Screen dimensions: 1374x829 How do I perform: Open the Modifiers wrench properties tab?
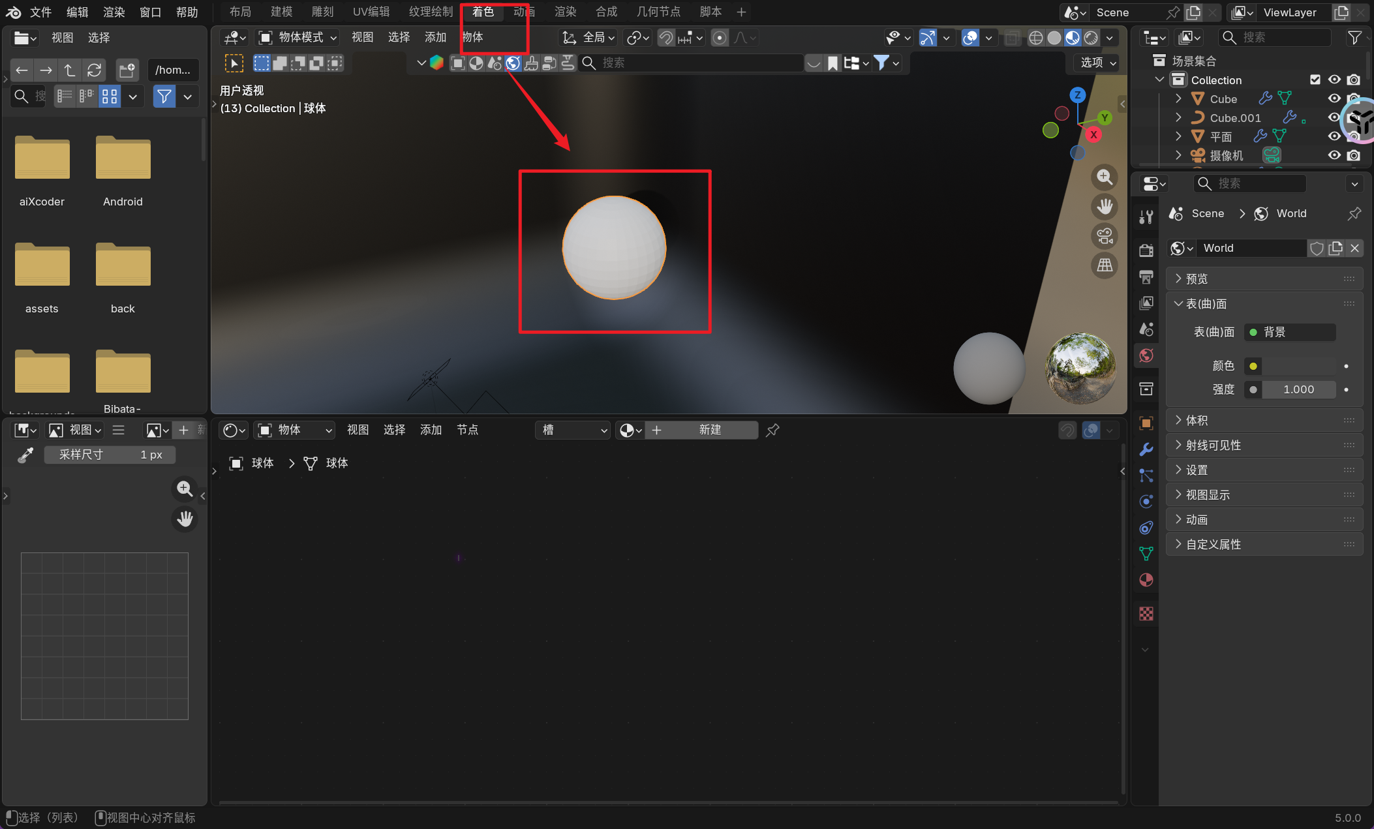click(x=1146, y=449)
